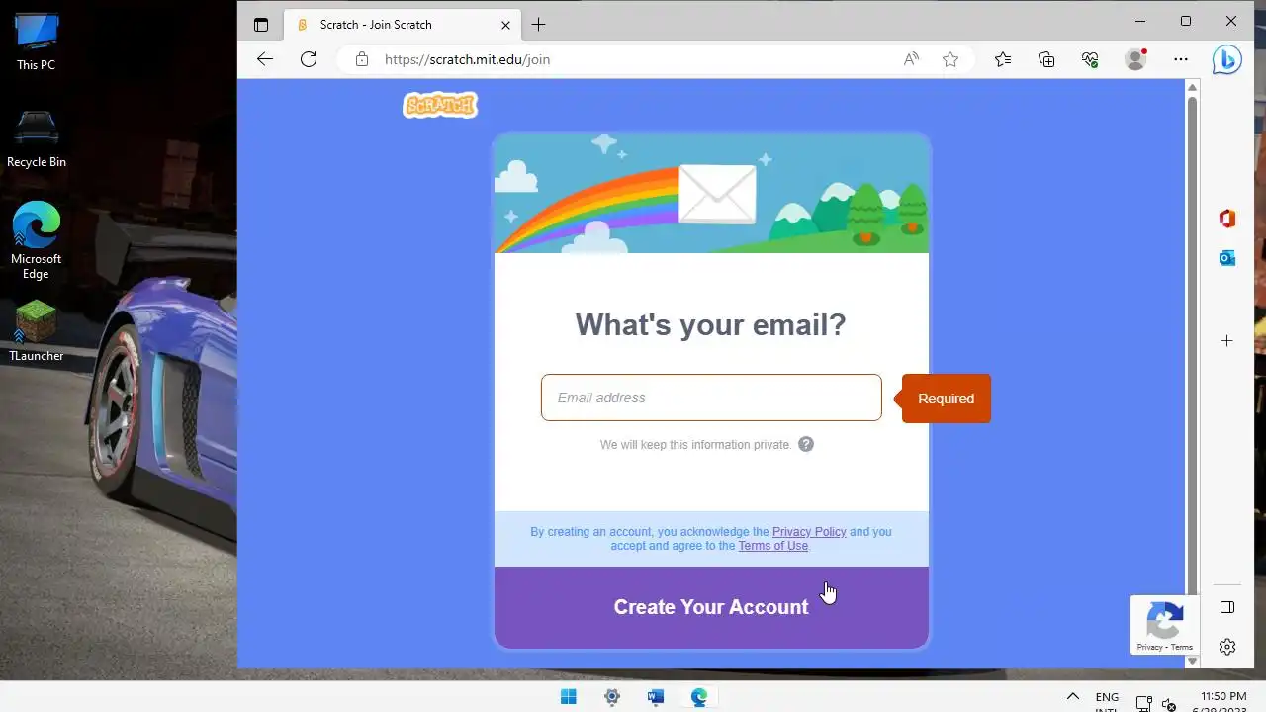Click the scrollbar down arrow
Screen dimensions: 1266x712
(x=1192, y=661)
